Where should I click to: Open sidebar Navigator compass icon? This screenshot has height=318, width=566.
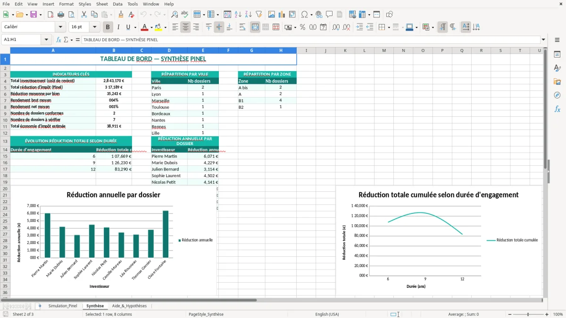557,95
